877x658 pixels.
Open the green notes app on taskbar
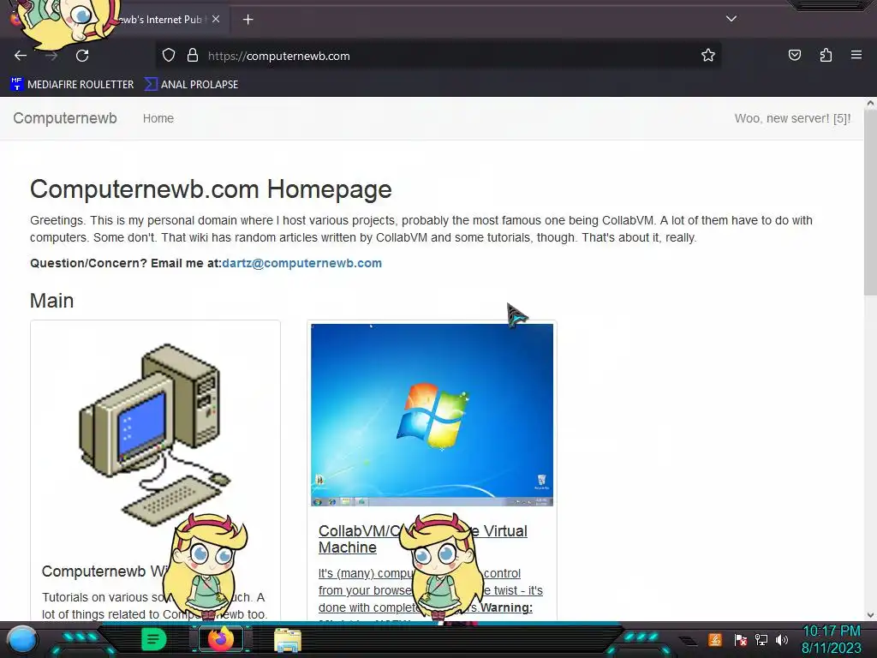153,639
